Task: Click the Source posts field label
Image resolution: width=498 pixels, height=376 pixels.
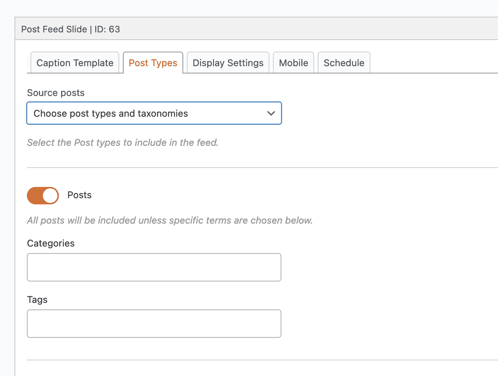Action: (x=56, y=93)
